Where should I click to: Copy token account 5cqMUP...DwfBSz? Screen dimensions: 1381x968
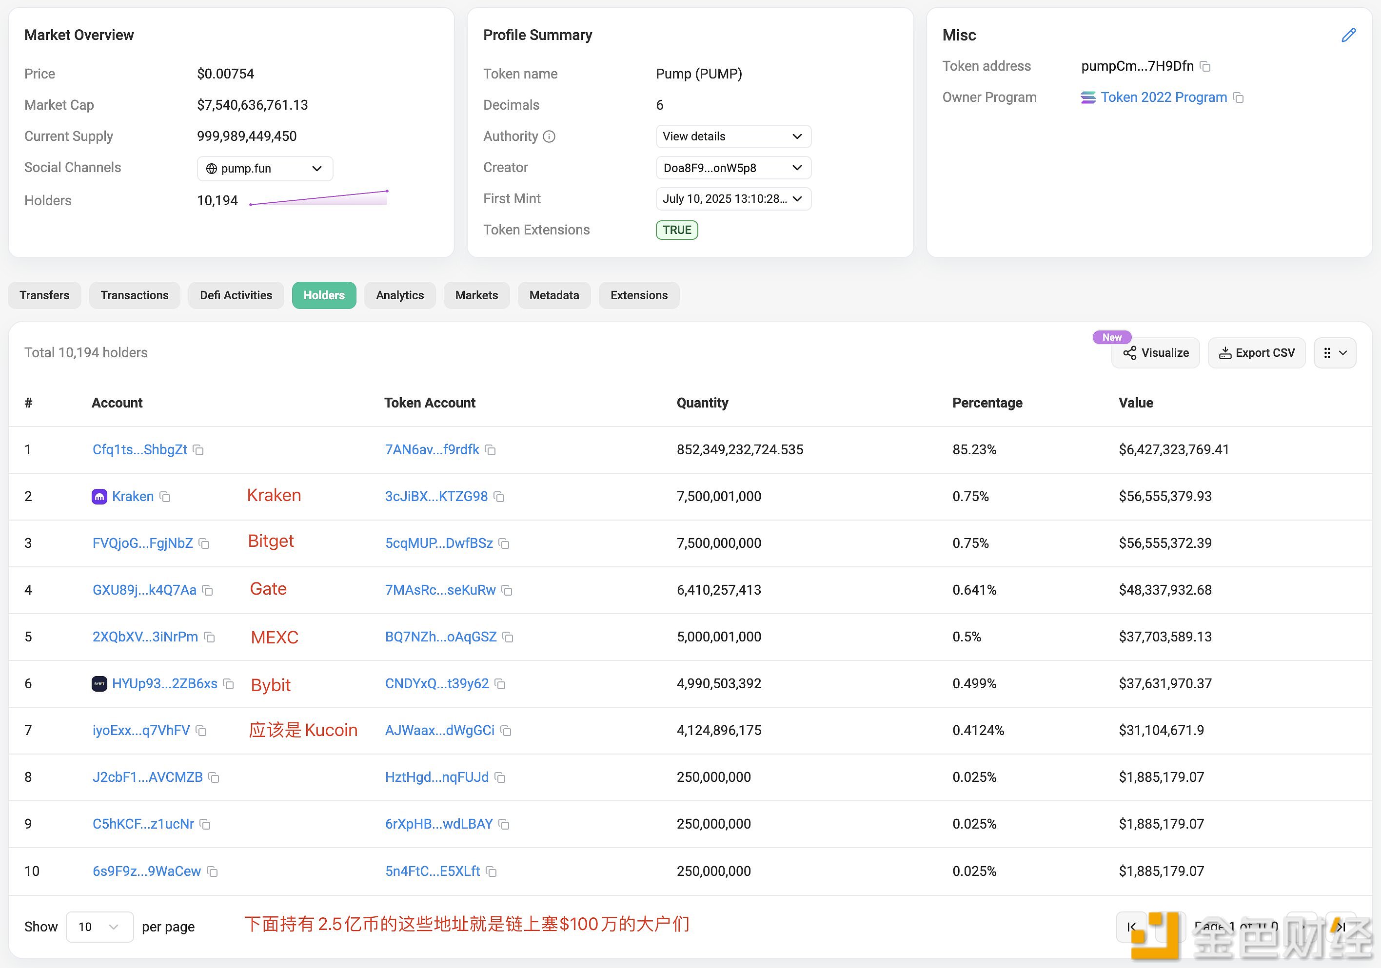click(x=504, y=544)
